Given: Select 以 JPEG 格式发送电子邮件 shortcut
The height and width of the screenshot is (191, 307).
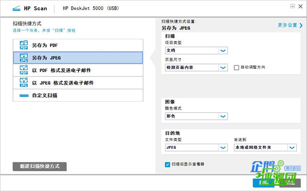Looking at the screenshot, I should point(78,83).
